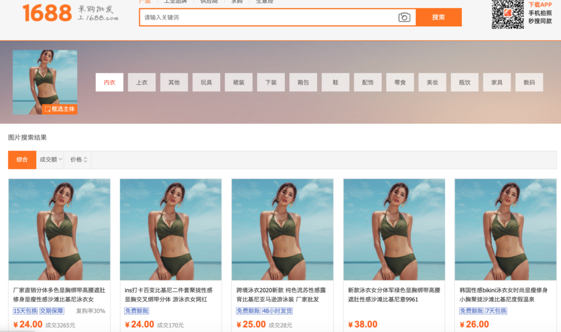Select the 上衣 category tab
Image resolution: width=561 pixels, height=332 pixels.
pos(142,82)
